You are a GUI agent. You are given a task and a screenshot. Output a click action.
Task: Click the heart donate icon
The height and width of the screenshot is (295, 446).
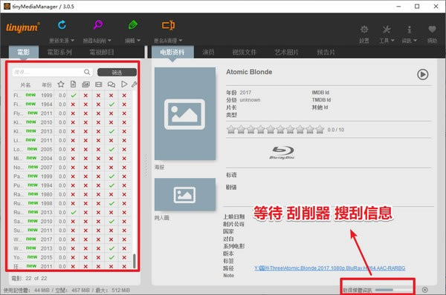tap(432, 29)
